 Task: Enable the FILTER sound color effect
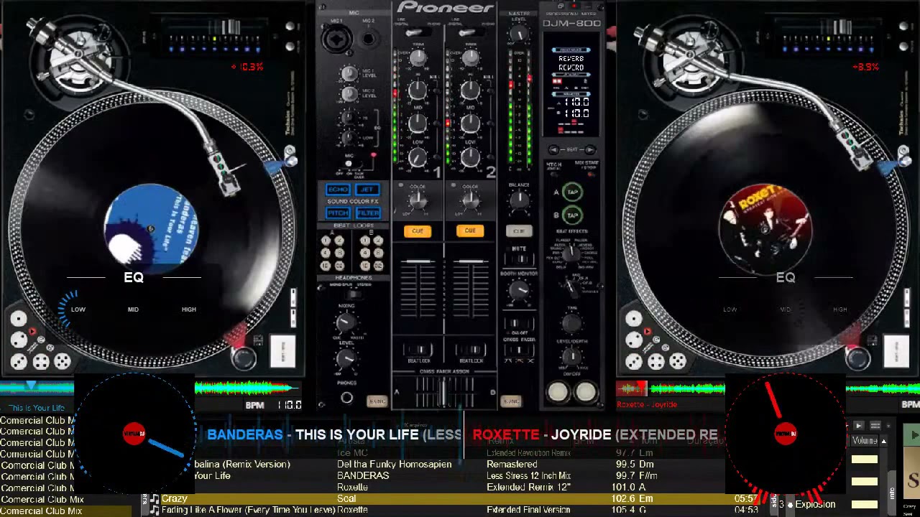[367, 213]
